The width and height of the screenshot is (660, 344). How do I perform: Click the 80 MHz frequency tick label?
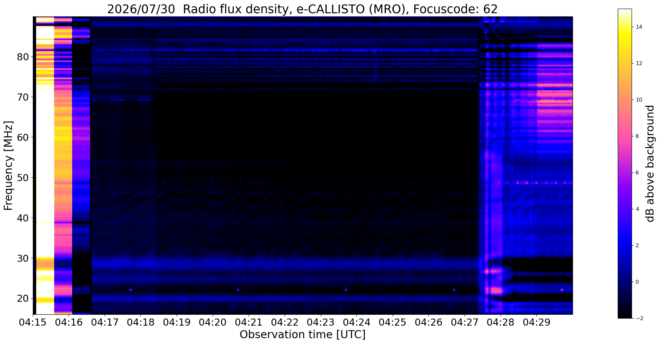[x=23, y=57]
